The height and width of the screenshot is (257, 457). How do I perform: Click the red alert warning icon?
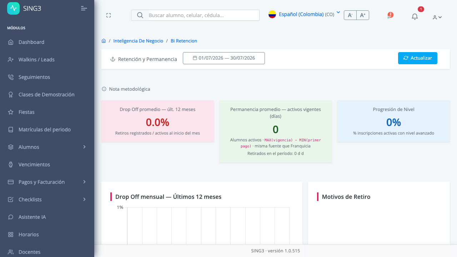point(390,15)
